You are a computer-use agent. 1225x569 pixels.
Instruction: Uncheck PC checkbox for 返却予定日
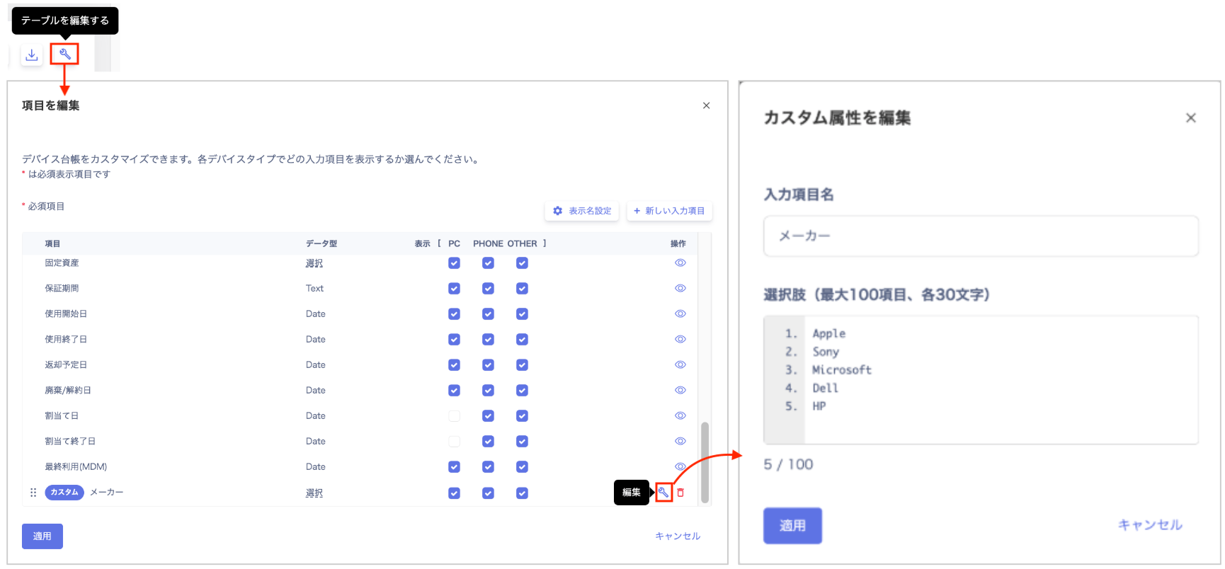tap(455, 365)
